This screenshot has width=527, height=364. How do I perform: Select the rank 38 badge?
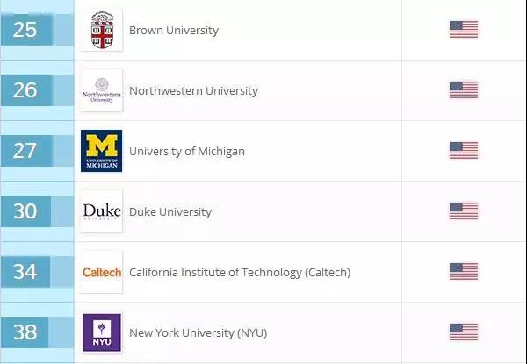25,332
